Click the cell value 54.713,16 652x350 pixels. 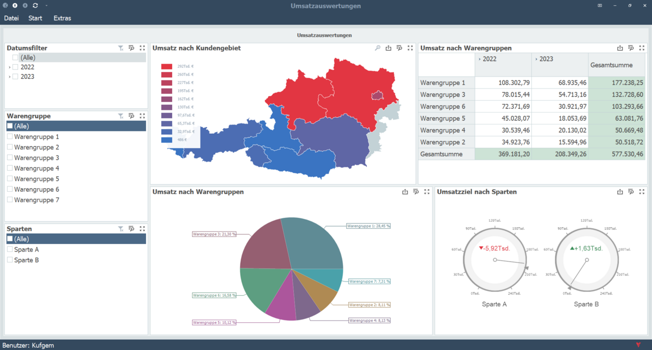(x=560, y=95)
